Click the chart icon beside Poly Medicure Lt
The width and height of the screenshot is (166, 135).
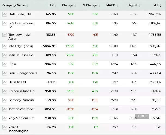coord(4,118)
